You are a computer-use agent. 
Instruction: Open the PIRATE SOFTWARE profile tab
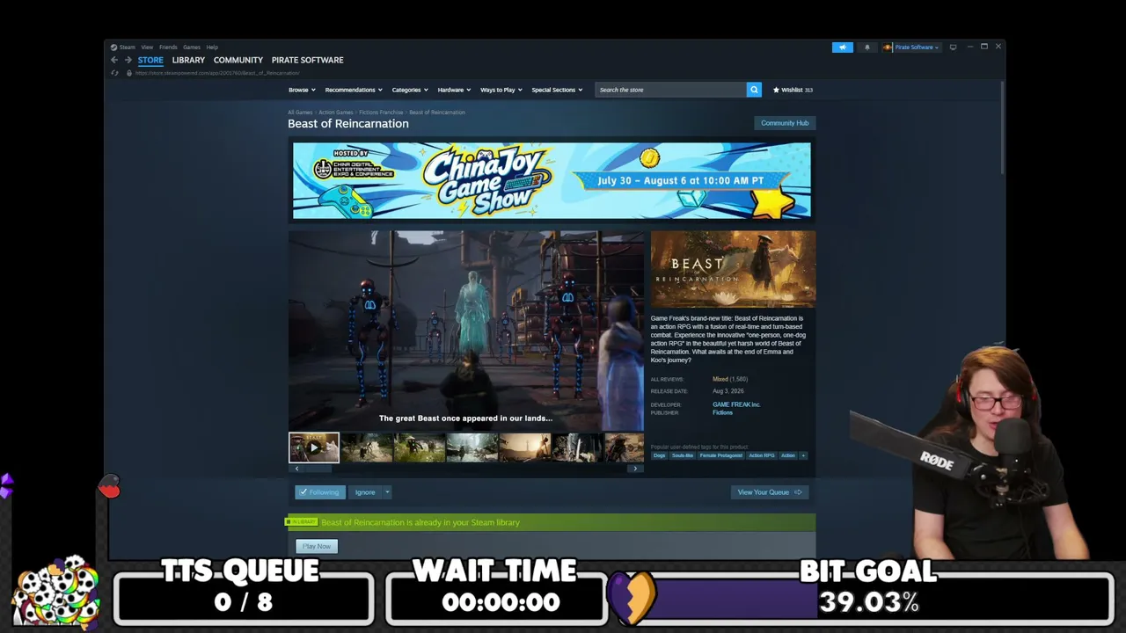[308, 60]
